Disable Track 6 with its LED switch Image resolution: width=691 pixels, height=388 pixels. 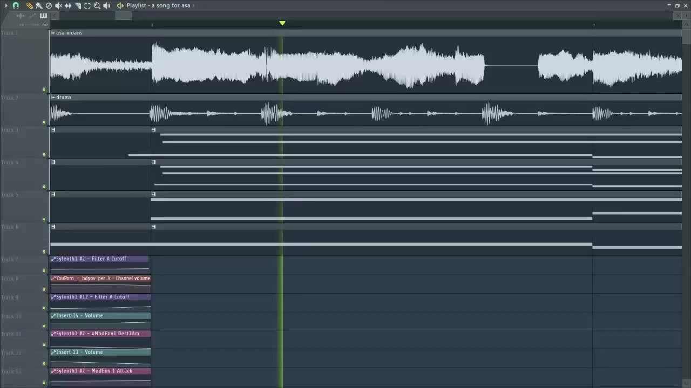44,252
